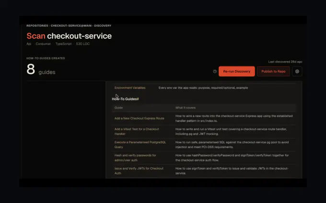Click the How-To Guides heading

[125, 99]
